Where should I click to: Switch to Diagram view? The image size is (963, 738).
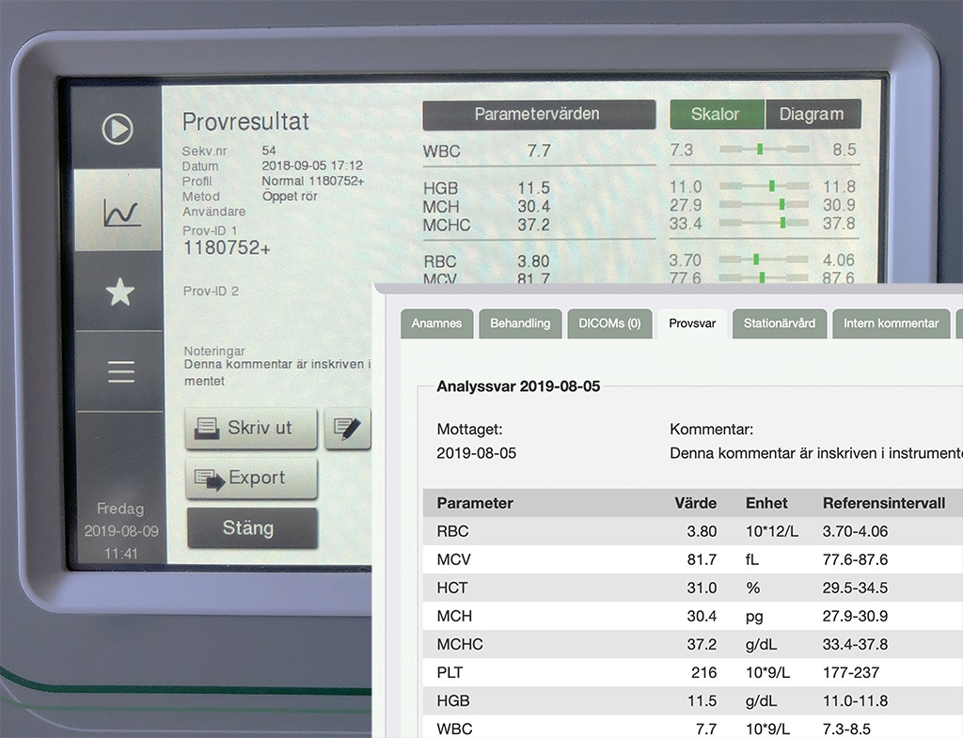point(812,115)
